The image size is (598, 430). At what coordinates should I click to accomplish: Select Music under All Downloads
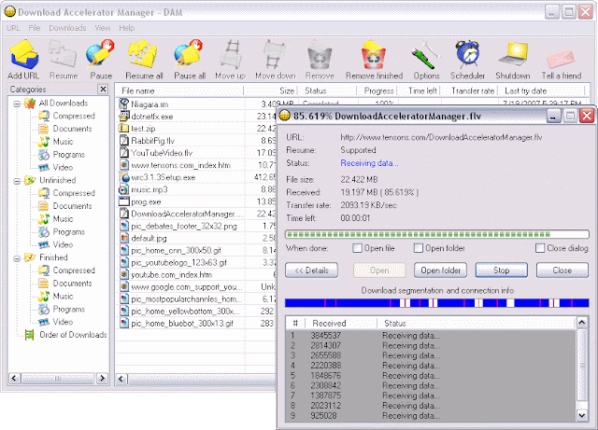tap(63, 142)
